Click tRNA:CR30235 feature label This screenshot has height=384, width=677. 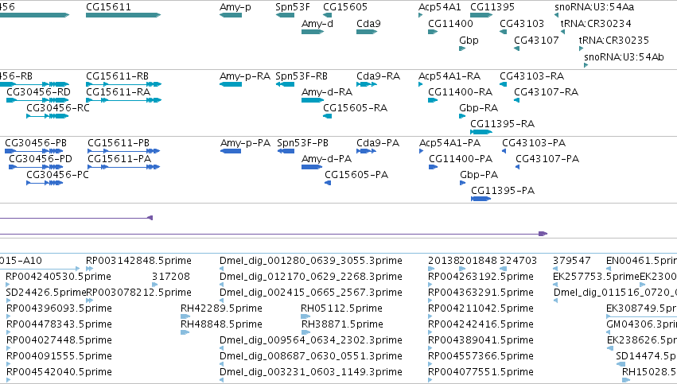coord(614,40)
